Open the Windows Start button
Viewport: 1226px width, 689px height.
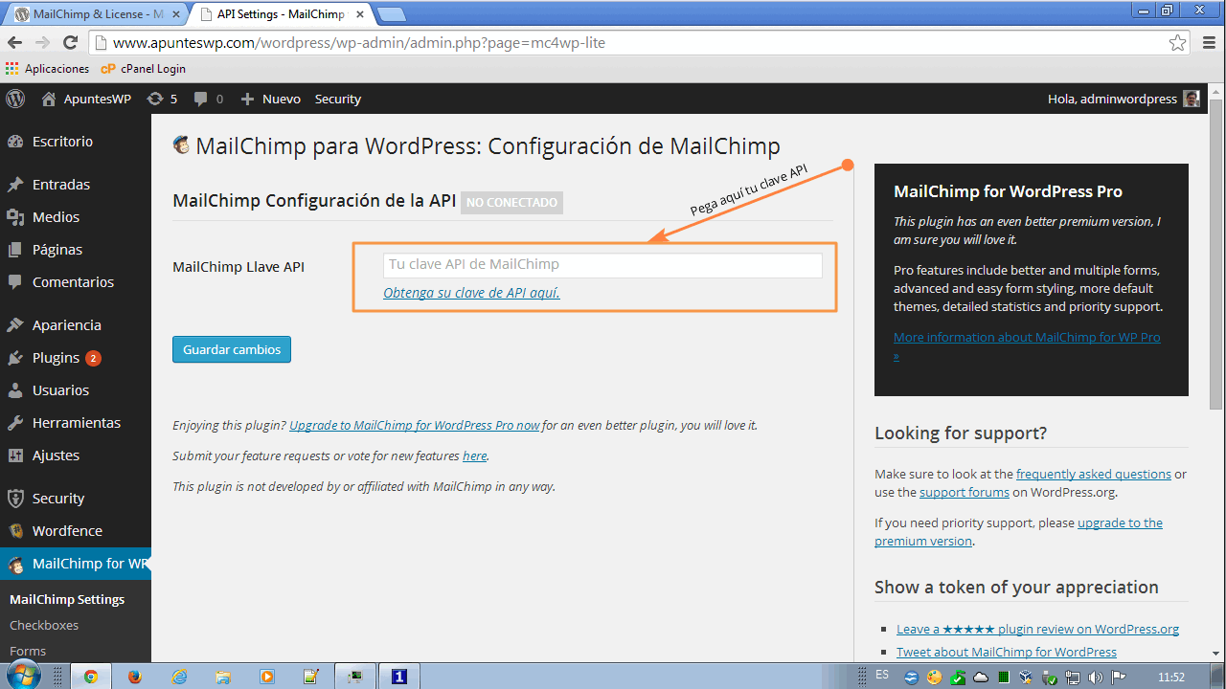pos(24,675)
